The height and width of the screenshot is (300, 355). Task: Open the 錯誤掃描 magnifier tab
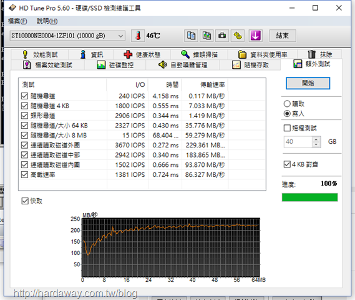(x=199, y=54)
